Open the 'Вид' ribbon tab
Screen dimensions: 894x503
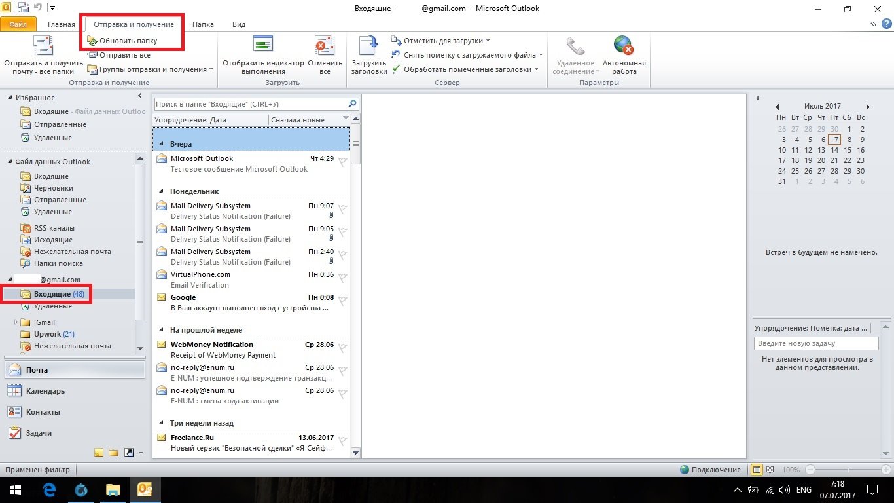click(239, 24)
